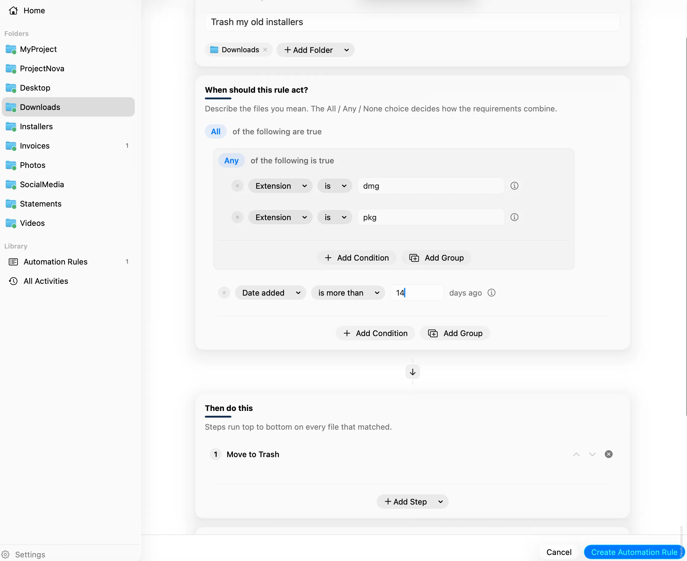Viewport: 687px width, 561px height.
Task: Add Condition at the outer level
Action: [375, 333]
